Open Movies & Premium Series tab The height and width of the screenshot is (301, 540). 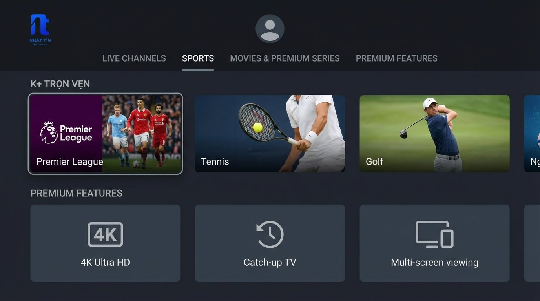(x=285, y=58)
